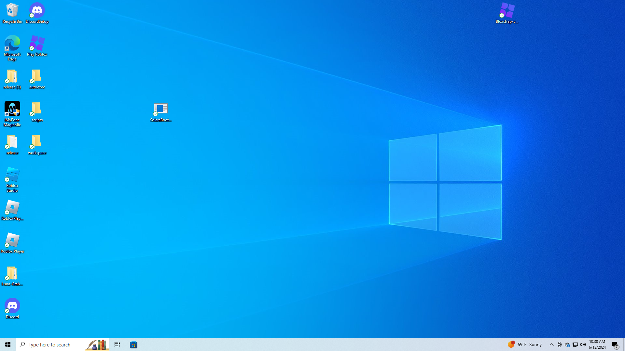The height and width of the screenshot is (351, 625).
Task: Show hidden icons in system tray
Action: click(x=551, y=344)
